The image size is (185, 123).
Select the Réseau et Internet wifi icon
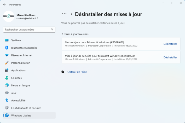[x=7, y=55]
